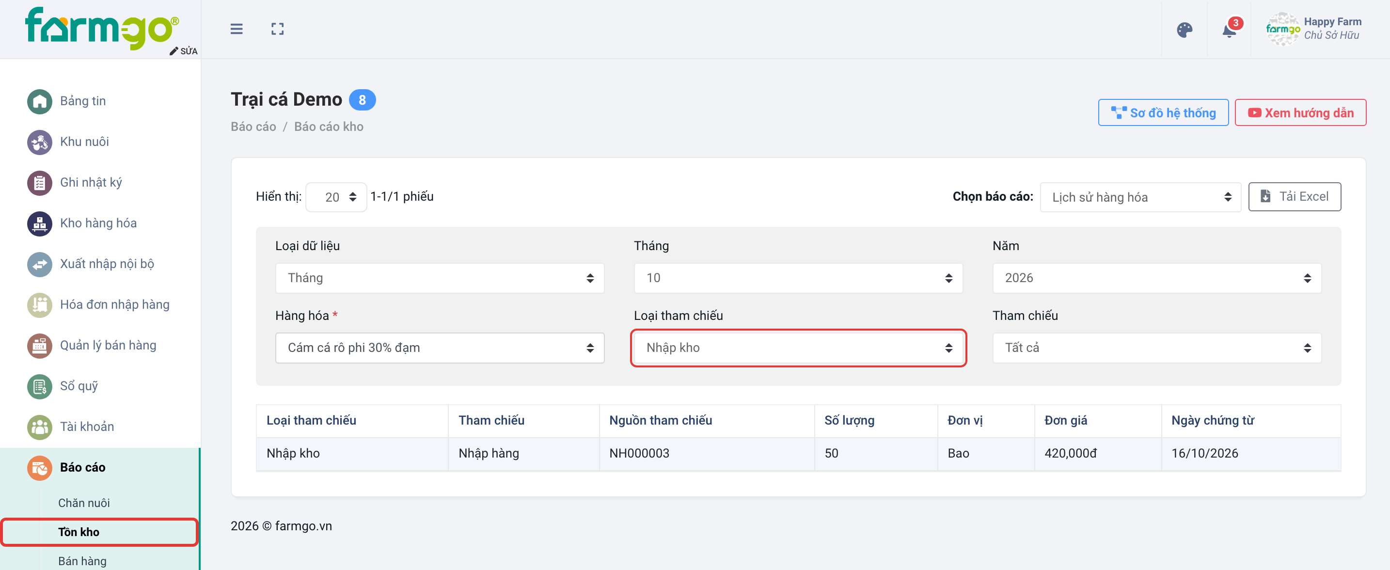Open the Loại tham chiếu Nhập kho dropdown

coord(798,348)
